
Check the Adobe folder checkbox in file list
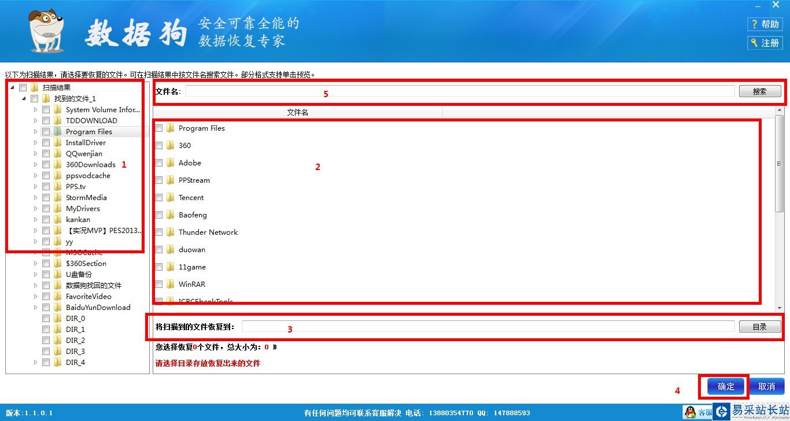click(x=159, y=163)
